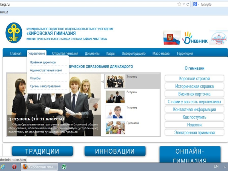This screenshot has width=228, height=171.
Task: Open the Масс-медиа menu
Action: tap(161, 54)
